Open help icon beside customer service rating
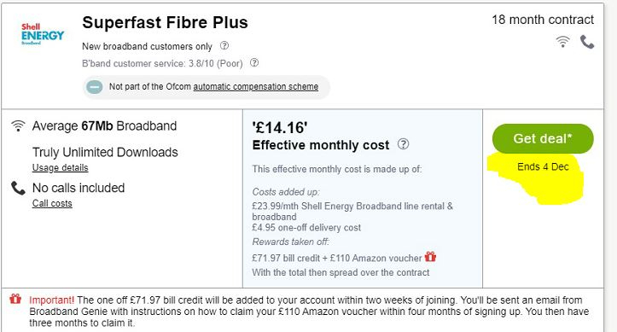 (x=254, y=62)
